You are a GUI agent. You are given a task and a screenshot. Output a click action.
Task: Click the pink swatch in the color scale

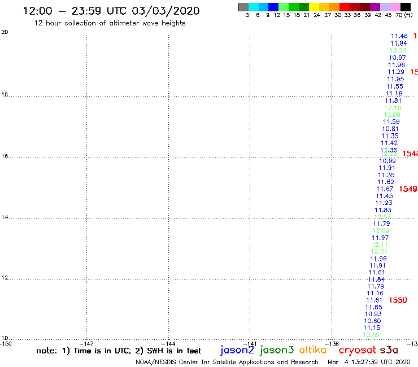395,7
